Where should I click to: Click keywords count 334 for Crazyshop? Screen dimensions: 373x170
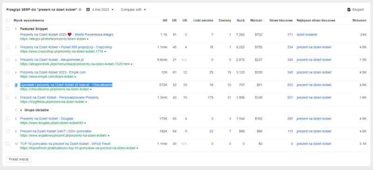coord(290,47)
